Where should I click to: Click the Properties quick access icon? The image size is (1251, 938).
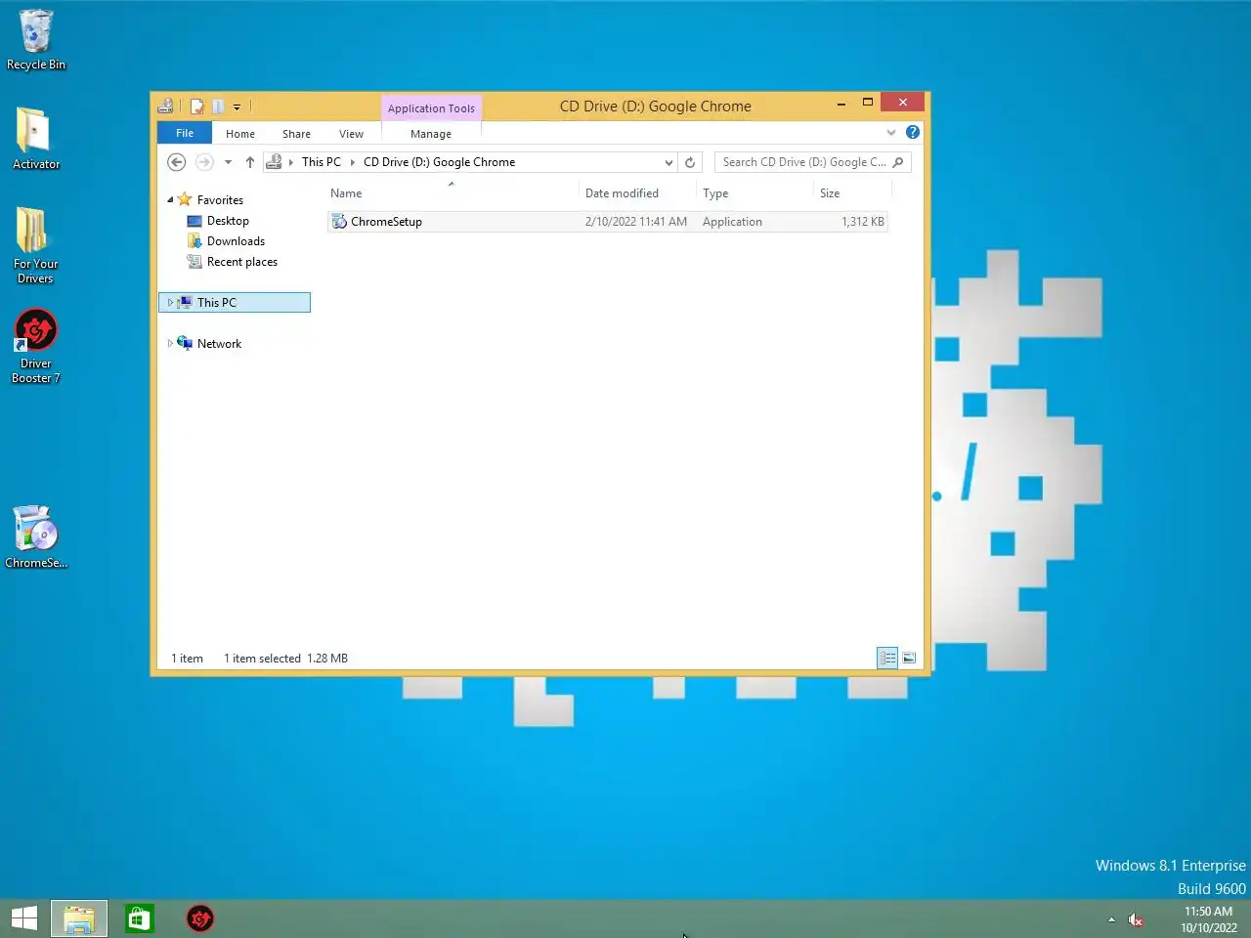click(196, 107)
